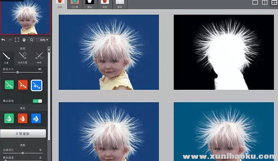
Task: Choose the middle brush type icon
Action: click(23, 57)
